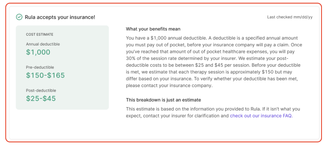Click the Last checked date label
328x147 pixels.
click(x=290, y=17)
